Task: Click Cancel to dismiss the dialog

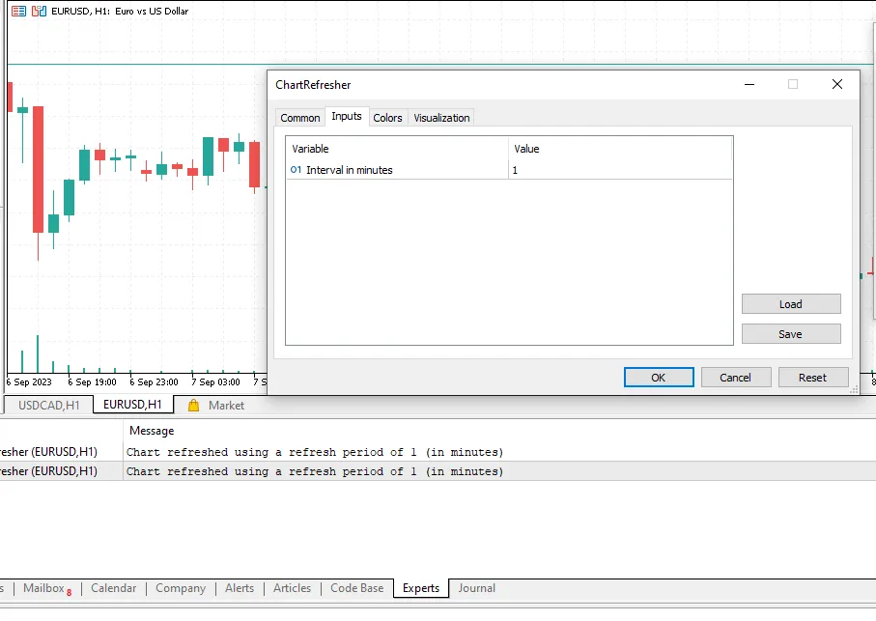Action: tap(736, 377)
